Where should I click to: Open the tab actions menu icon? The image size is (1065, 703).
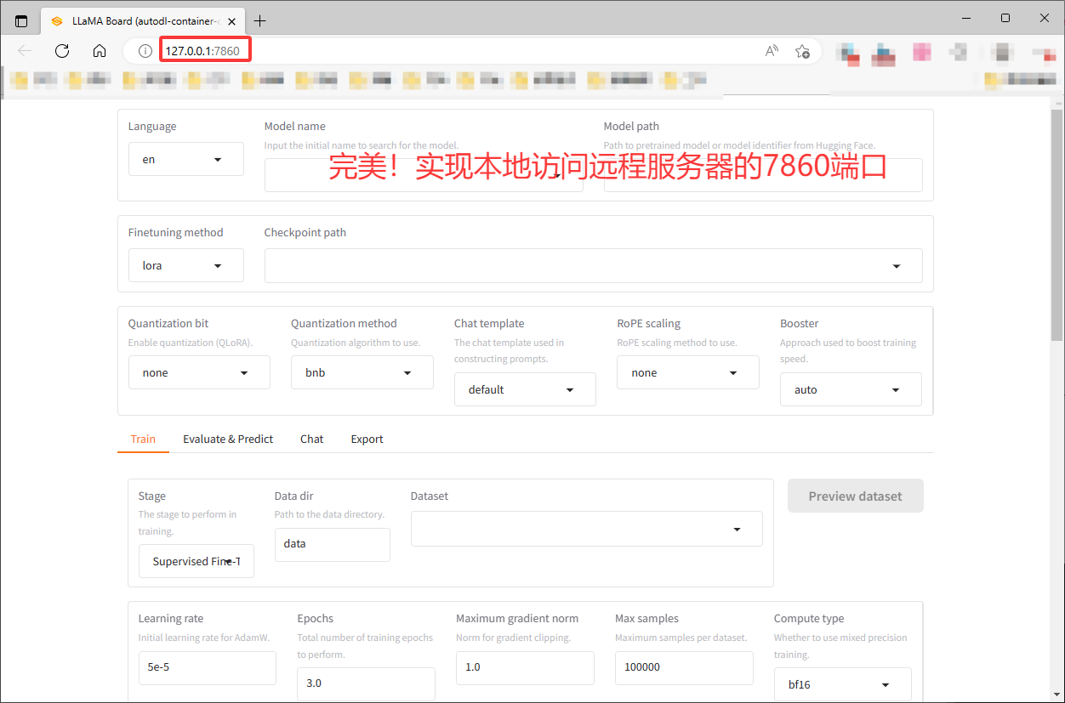point(21,20)
